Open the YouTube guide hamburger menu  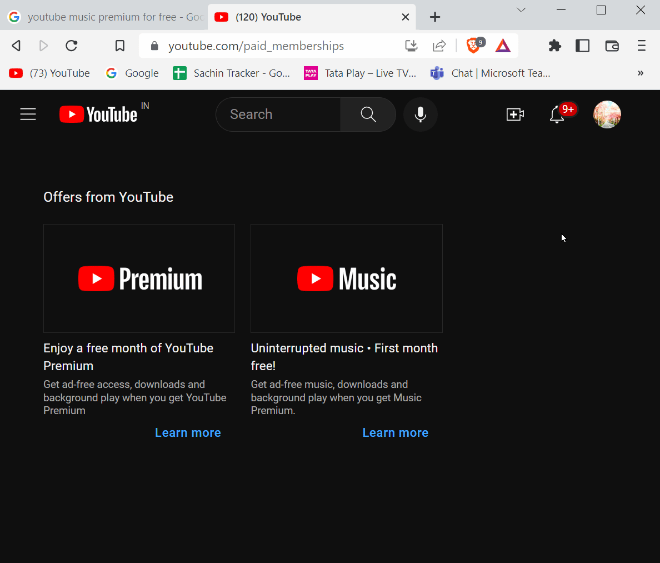pos(28,114)
